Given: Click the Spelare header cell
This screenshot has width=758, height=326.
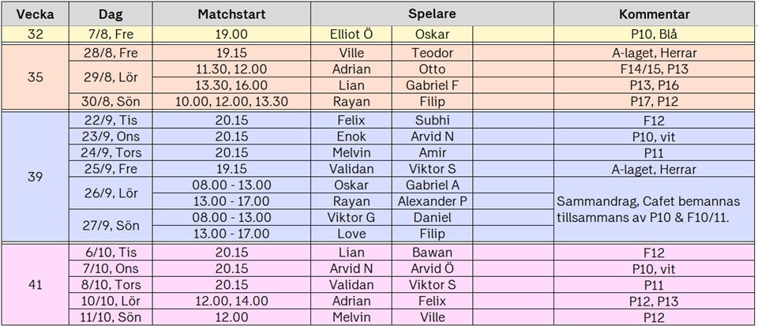Looking at the screenshot, I should coord(432,14).
